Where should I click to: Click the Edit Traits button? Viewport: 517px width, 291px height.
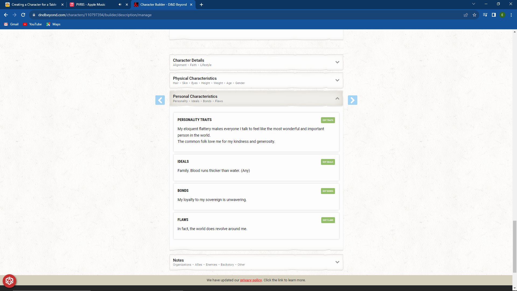point(328,120)
